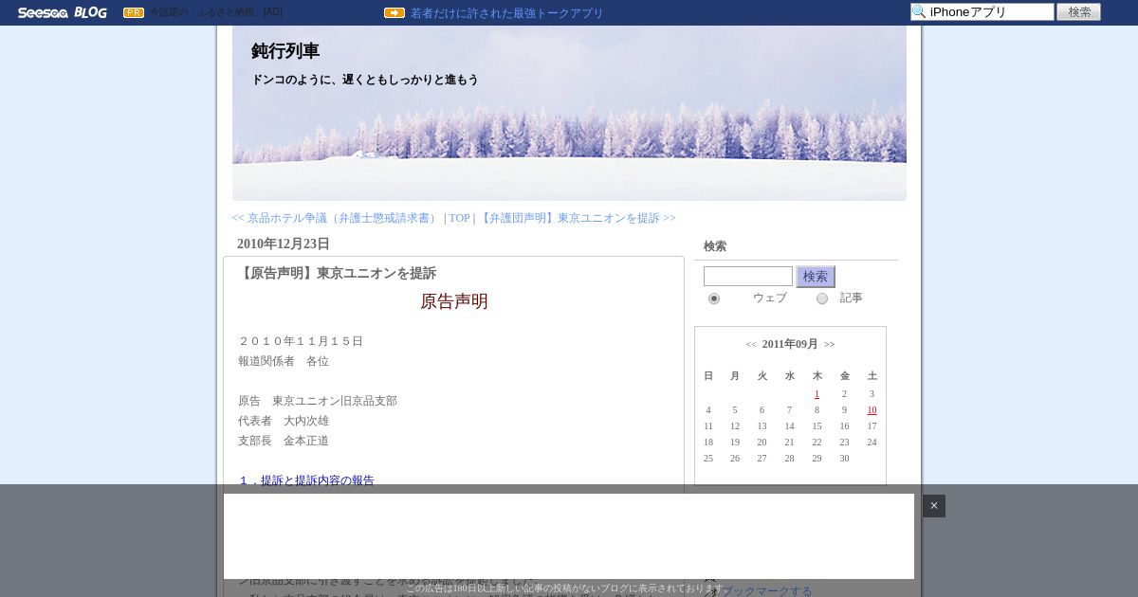
Task: Open blog title 鈍行列車
Action: 285,51
